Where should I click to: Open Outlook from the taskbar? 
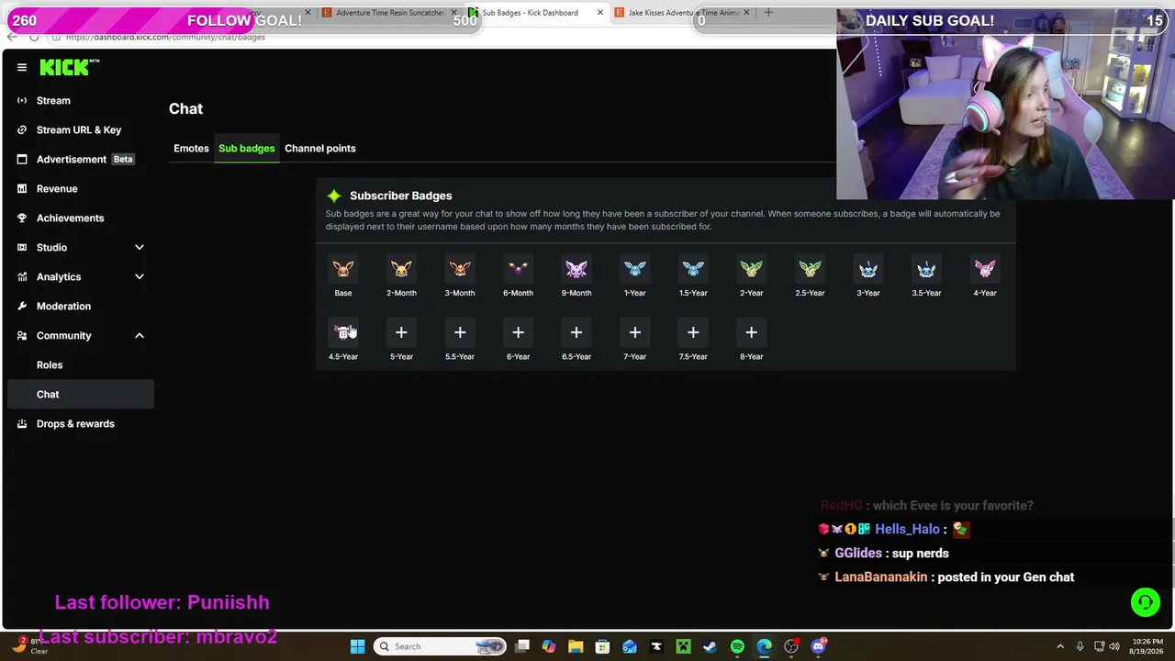tap(630, 646)
